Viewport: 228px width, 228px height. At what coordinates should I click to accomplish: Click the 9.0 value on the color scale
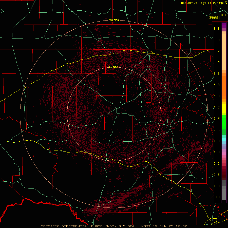coord(217,40)
